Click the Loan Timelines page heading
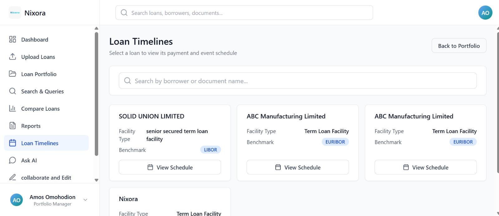 point(141,41)
